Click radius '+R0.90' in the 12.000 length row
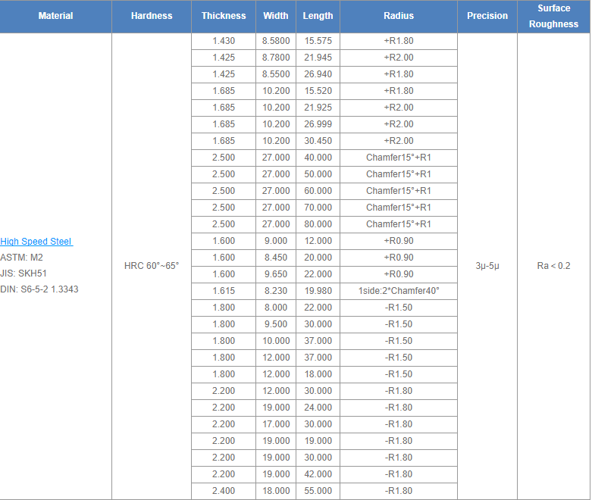592x500 pixels. (x=399, y=241)
